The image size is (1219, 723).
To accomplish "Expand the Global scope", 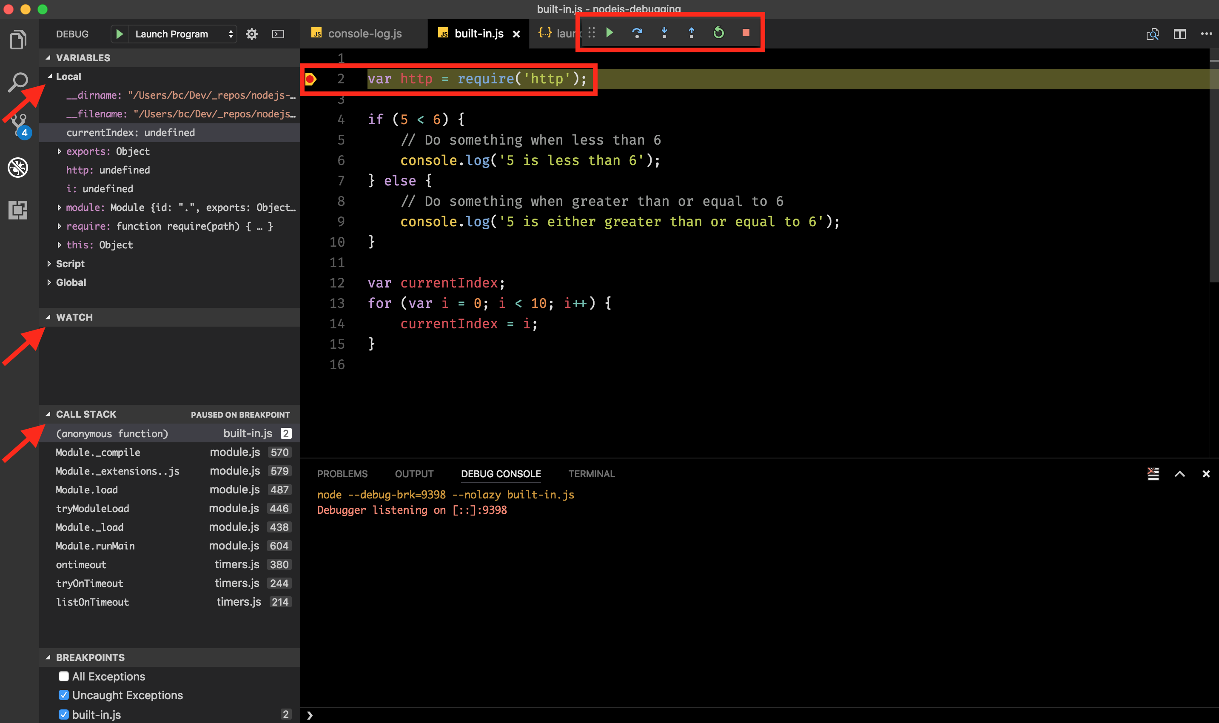I will [x=49, y=282].
